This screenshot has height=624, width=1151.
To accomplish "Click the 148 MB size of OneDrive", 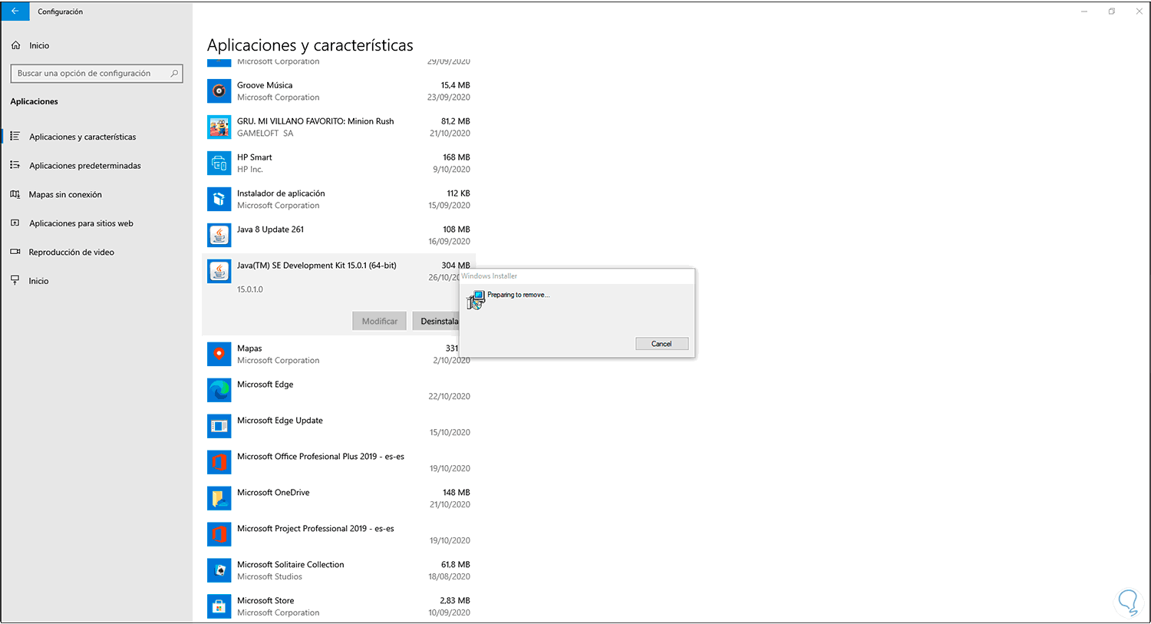I will (457, 493).
